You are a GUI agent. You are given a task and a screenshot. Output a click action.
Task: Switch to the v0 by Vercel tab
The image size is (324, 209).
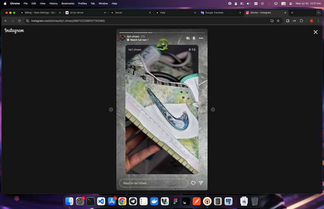pos(86,12)
